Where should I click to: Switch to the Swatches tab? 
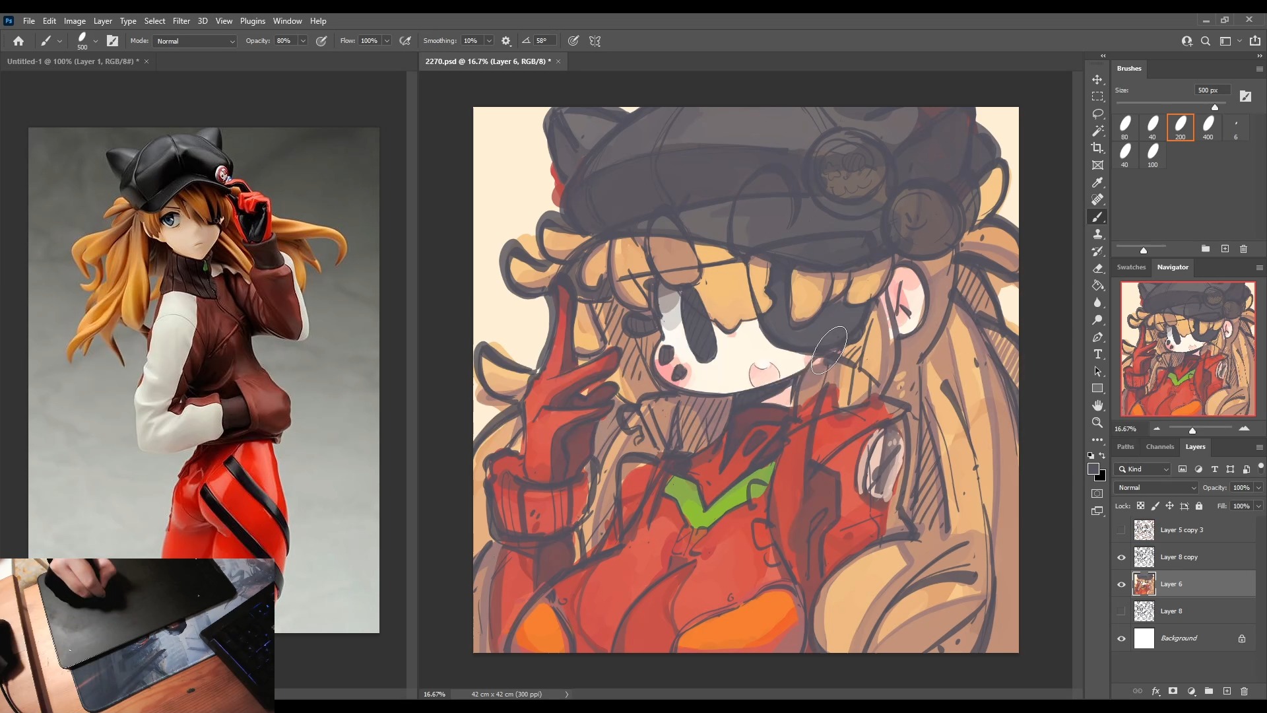pos(1131,267)
